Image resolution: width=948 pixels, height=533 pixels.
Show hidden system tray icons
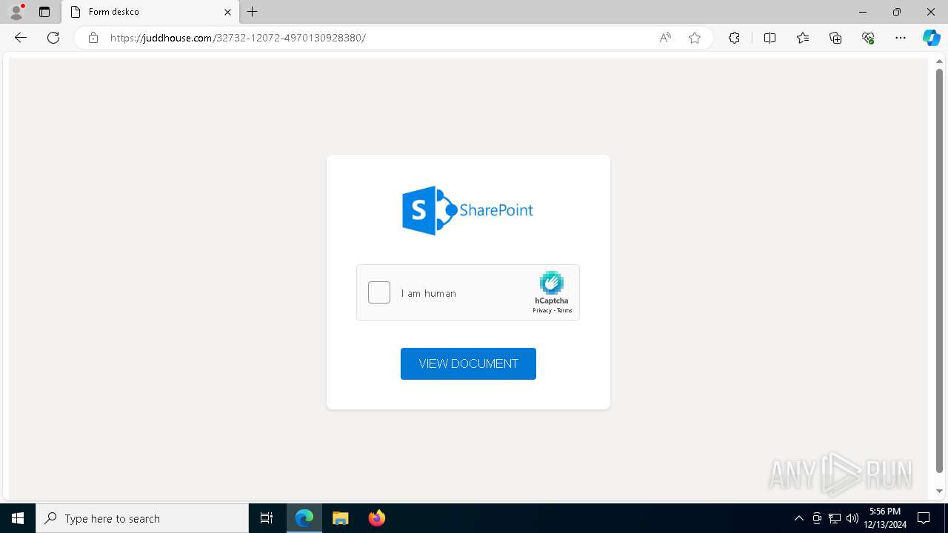798,518
